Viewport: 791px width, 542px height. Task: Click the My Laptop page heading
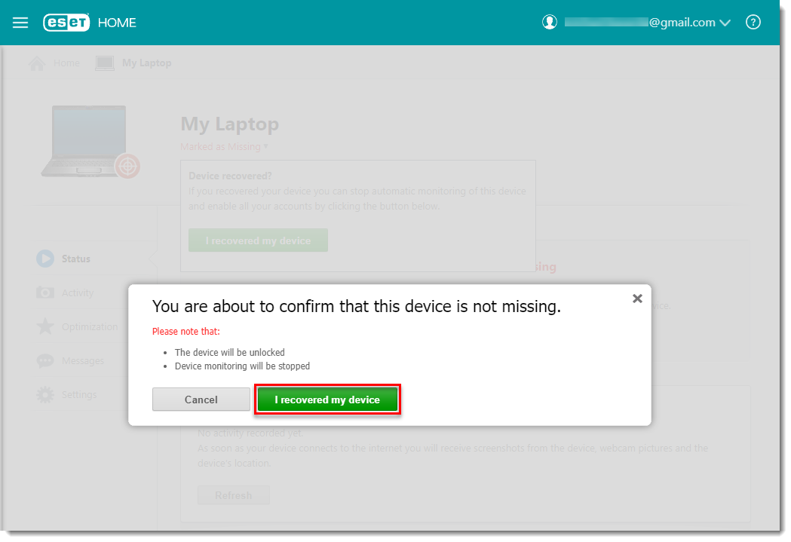(x=229, y=124)
